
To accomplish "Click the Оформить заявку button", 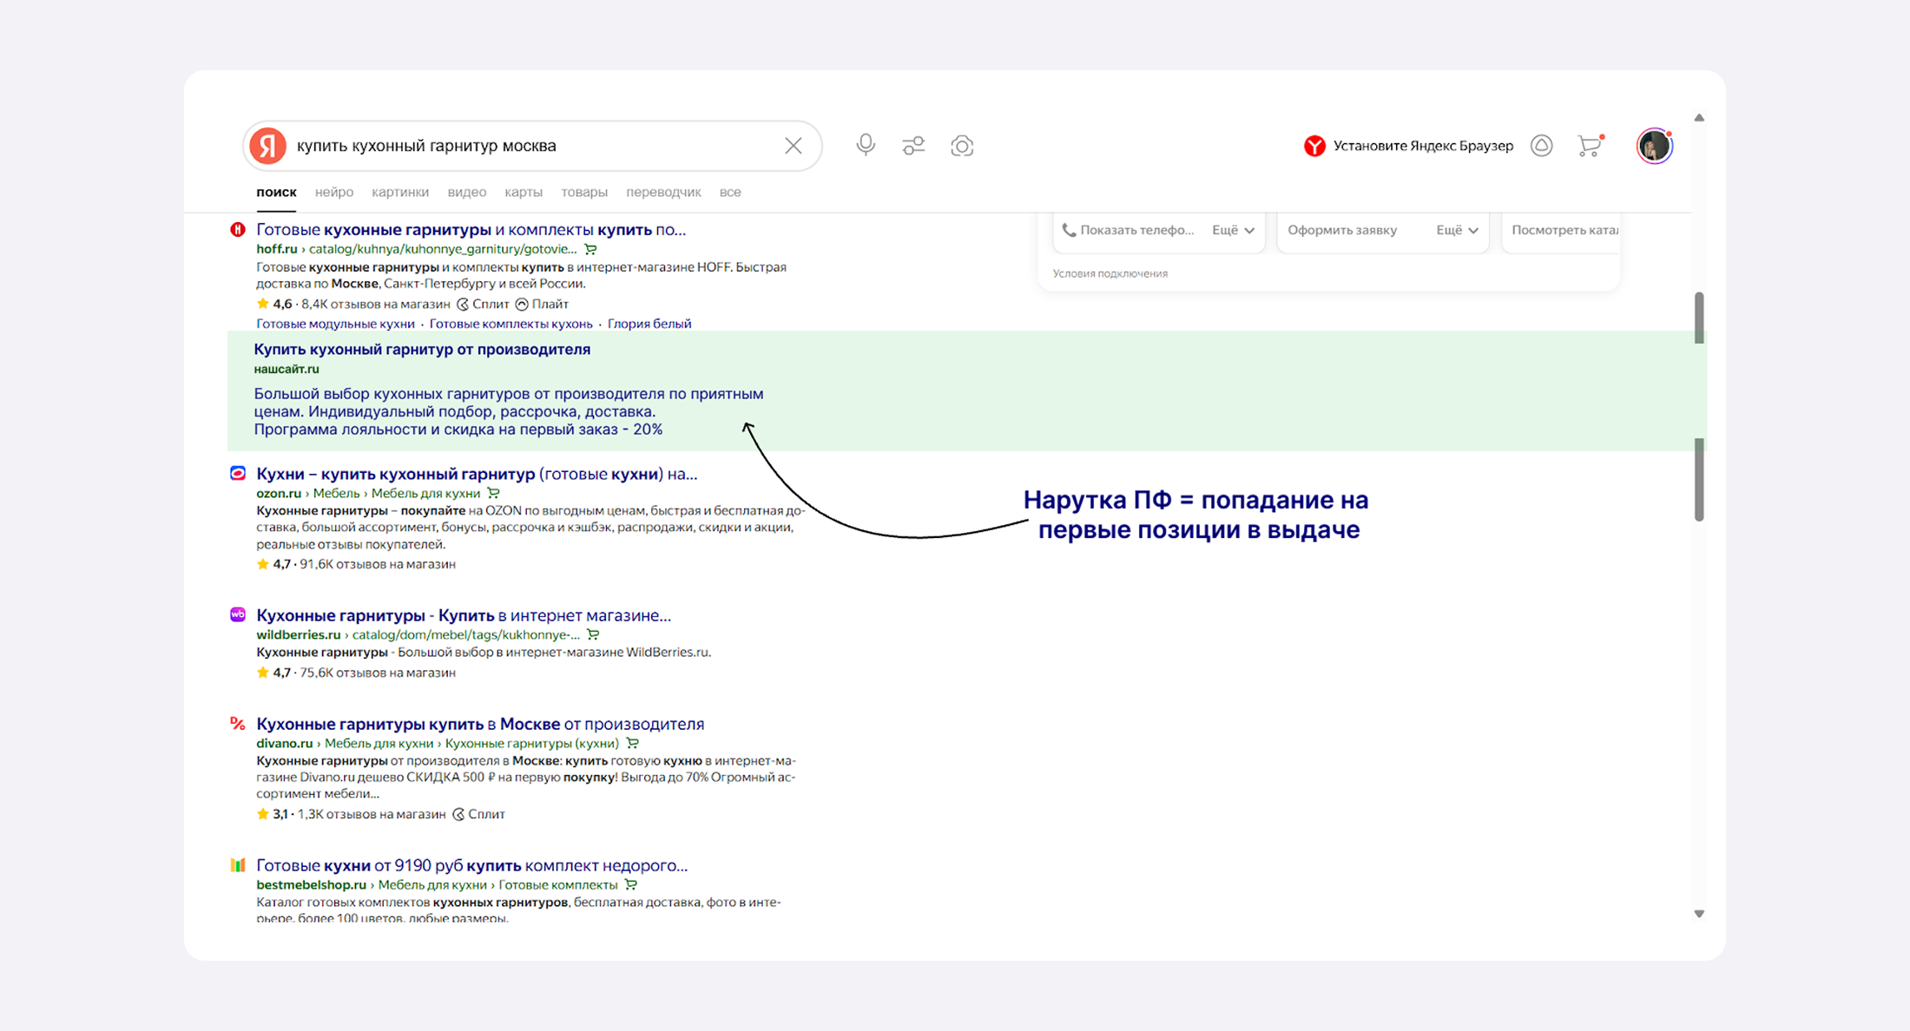I will click(x=1342, y=230).
